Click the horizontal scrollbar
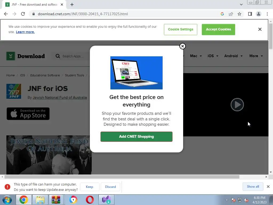The width and height of the screenshot is (273, 205). coord(122,177)
